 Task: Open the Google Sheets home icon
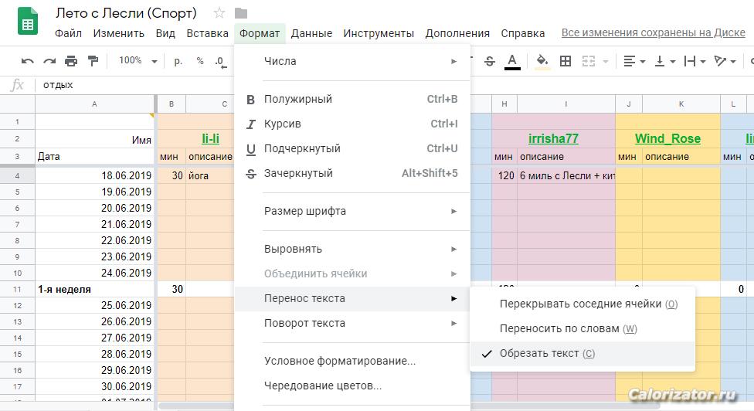point(28,22)
